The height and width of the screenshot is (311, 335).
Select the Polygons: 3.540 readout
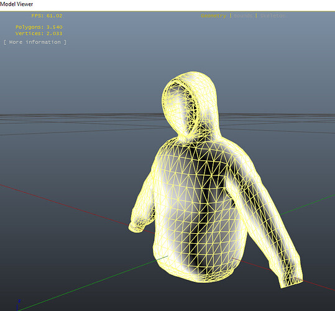coord(39,27)
